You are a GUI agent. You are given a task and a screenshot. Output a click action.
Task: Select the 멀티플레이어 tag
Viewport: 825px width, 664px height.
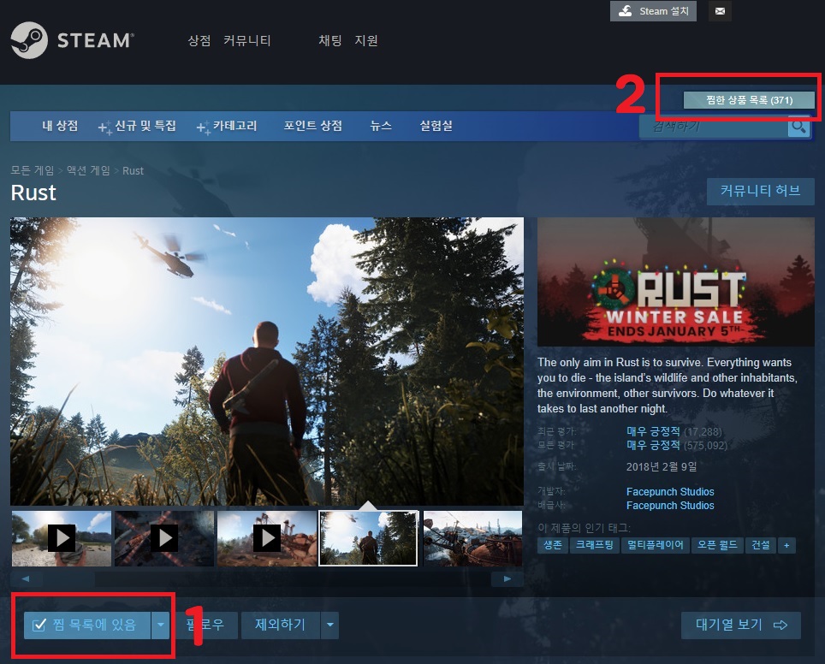(x=655, y=545)
